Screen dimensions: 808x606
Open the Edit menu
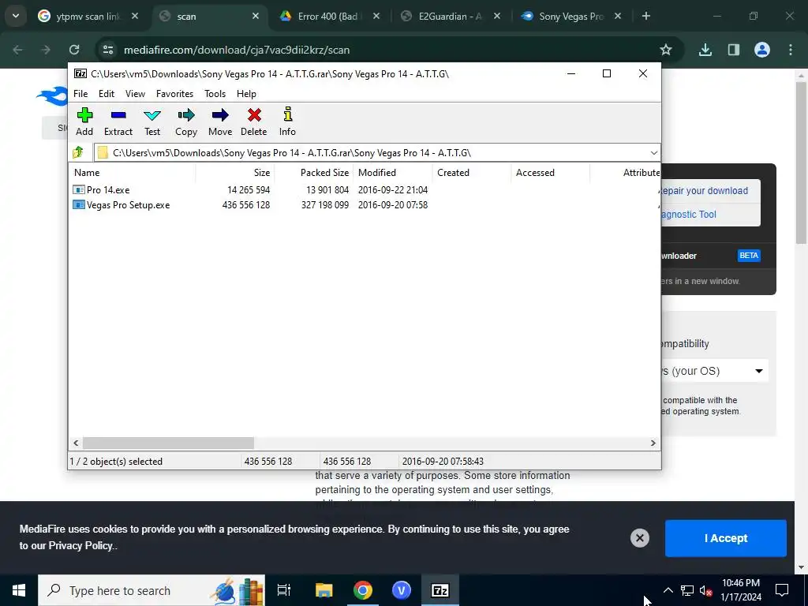tap(107, 94)
